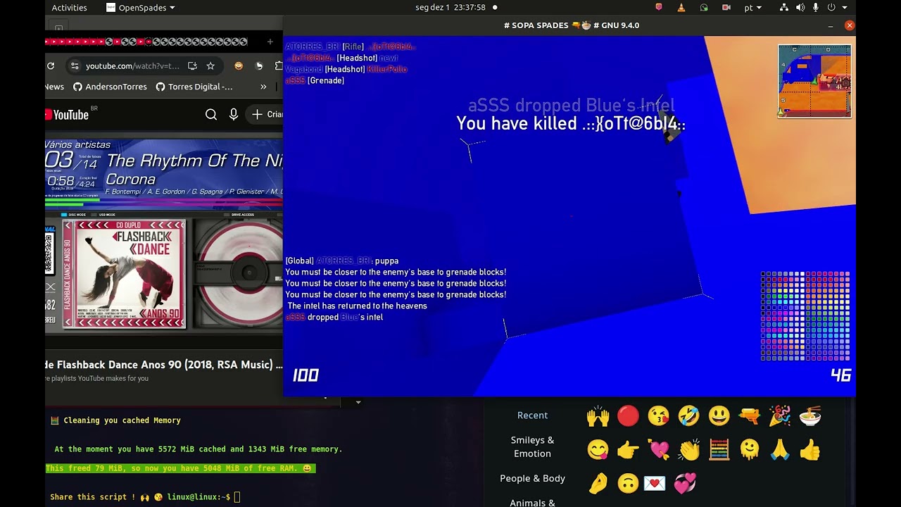Select the water pistol emoji
The width and height of the screenshot is (901, 507).
[749, 416]
